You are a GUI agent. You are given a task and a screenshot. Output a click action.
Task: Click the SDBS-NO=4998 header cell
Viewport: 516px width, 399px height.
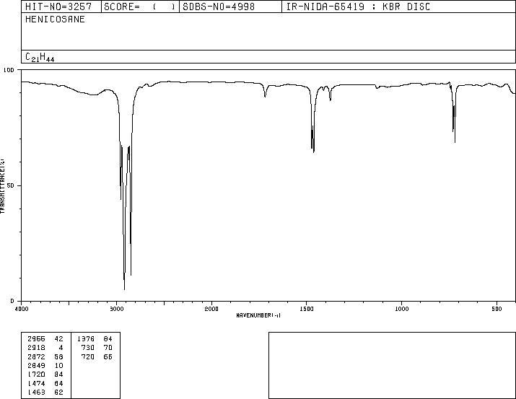(230, 6)
